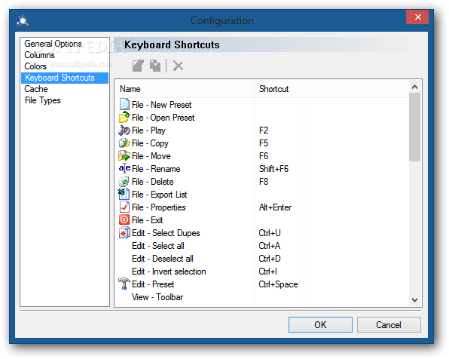Open the General Options page
449x359 pixels.
click(53, 44)
